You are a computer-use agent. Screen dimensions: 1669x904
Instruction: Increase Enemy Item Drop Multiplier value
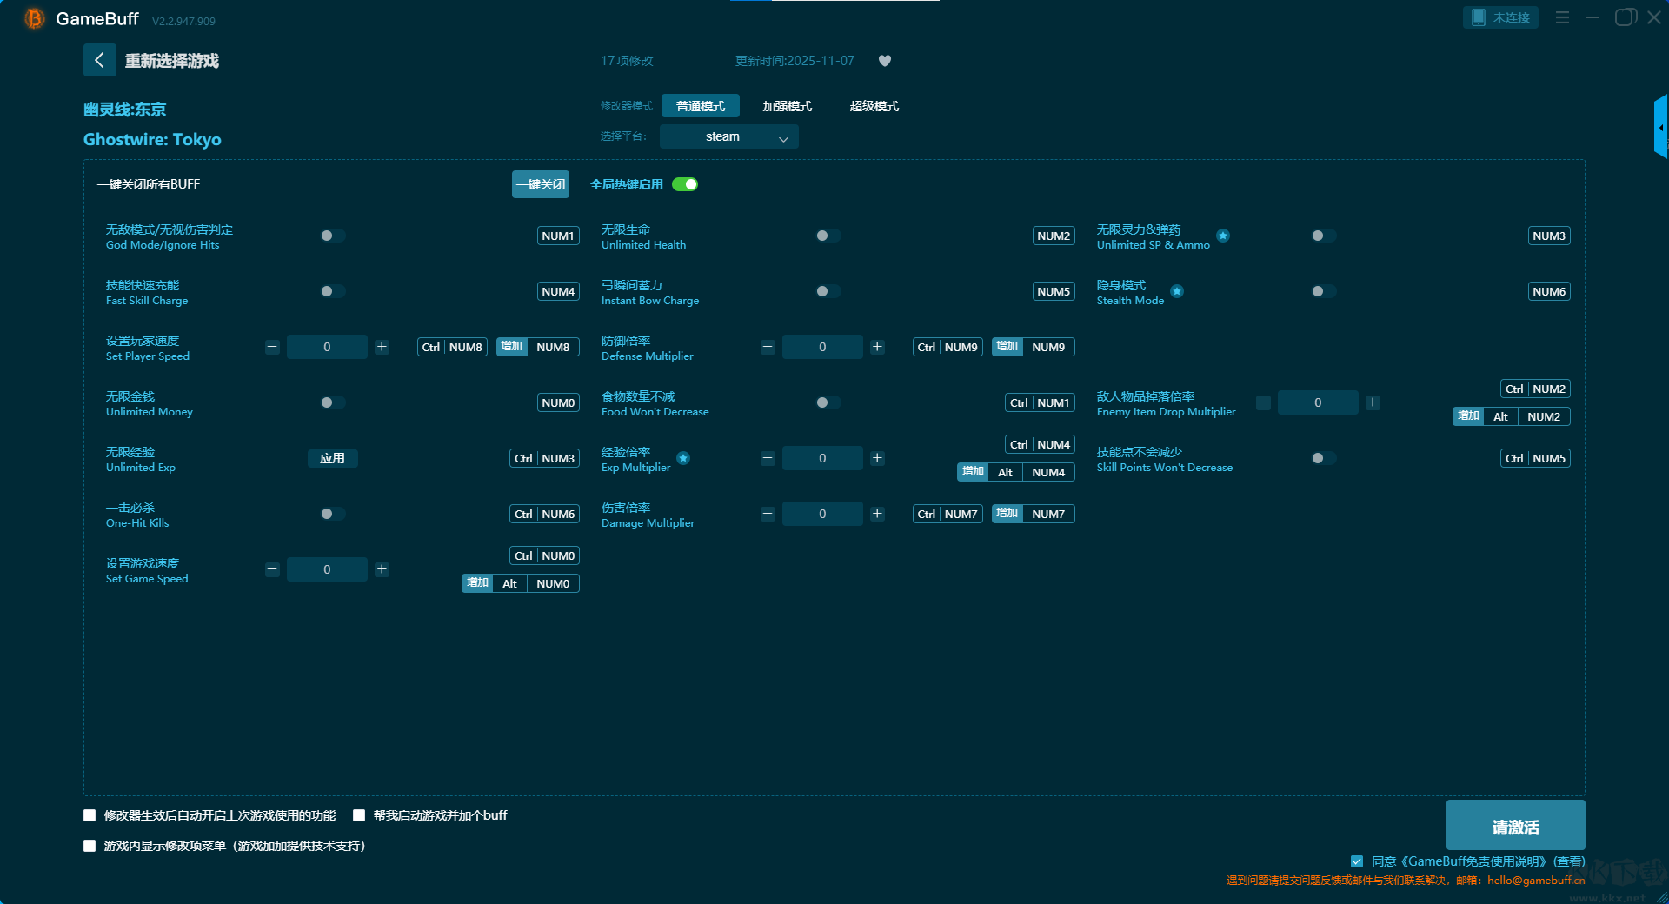point(1373,402)
